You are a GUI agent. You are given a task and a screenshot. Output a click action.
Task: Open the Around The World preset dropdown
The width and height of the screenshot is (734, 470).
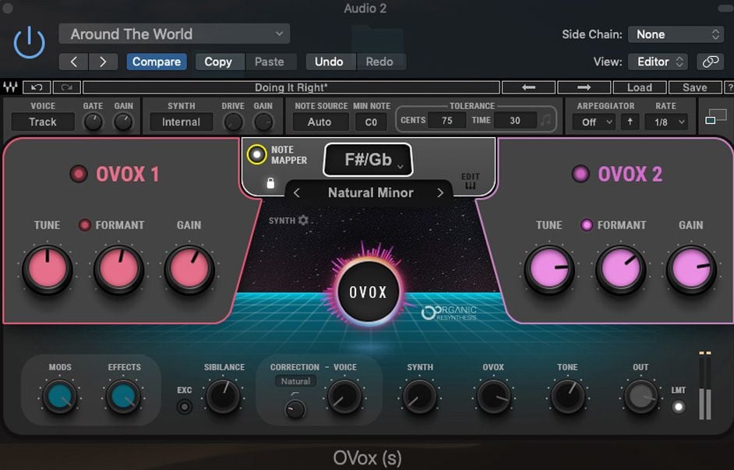tap(174, 34)
